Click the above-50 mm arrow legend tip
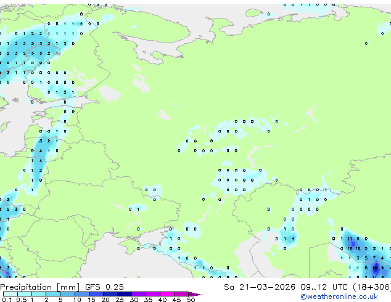 tap(196, 294)
